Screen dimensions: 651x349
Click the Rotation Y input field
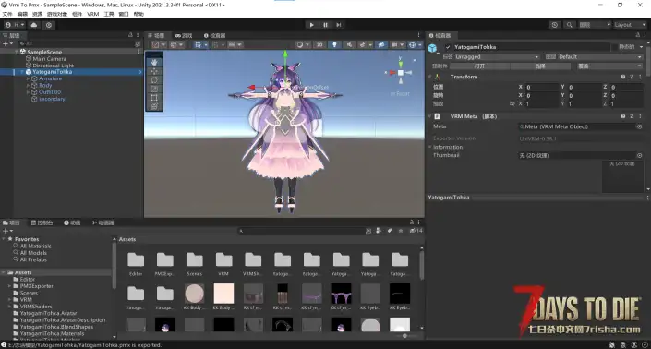(585, 95)
